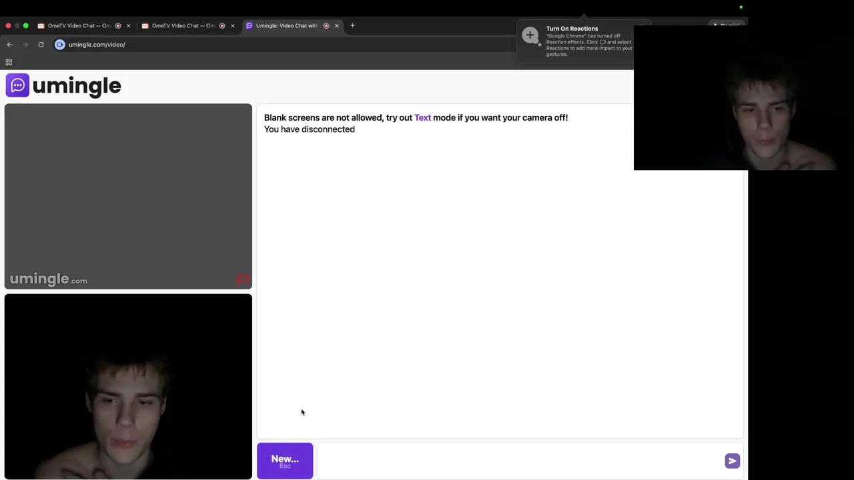This screenshot has height=480, width=854.
Task: Click the send message arrow icon
Action: pos(732,461)
